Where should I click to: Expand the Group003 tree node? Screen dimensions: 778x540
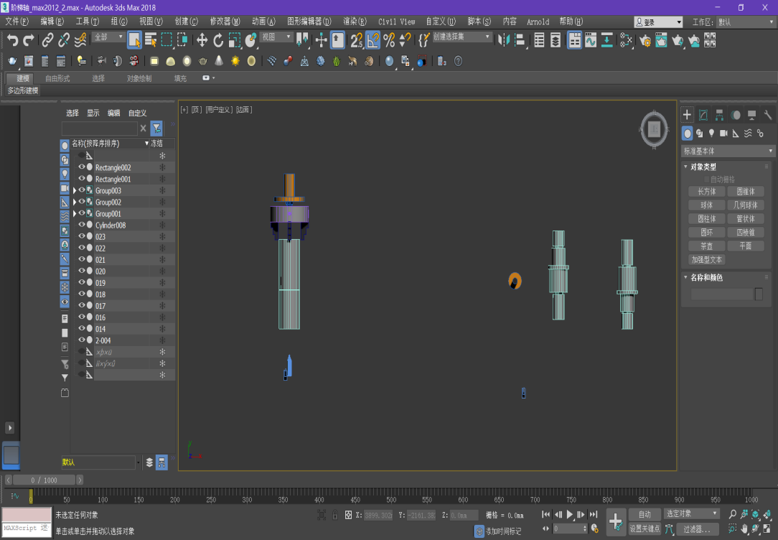click(x=74, y=191)
